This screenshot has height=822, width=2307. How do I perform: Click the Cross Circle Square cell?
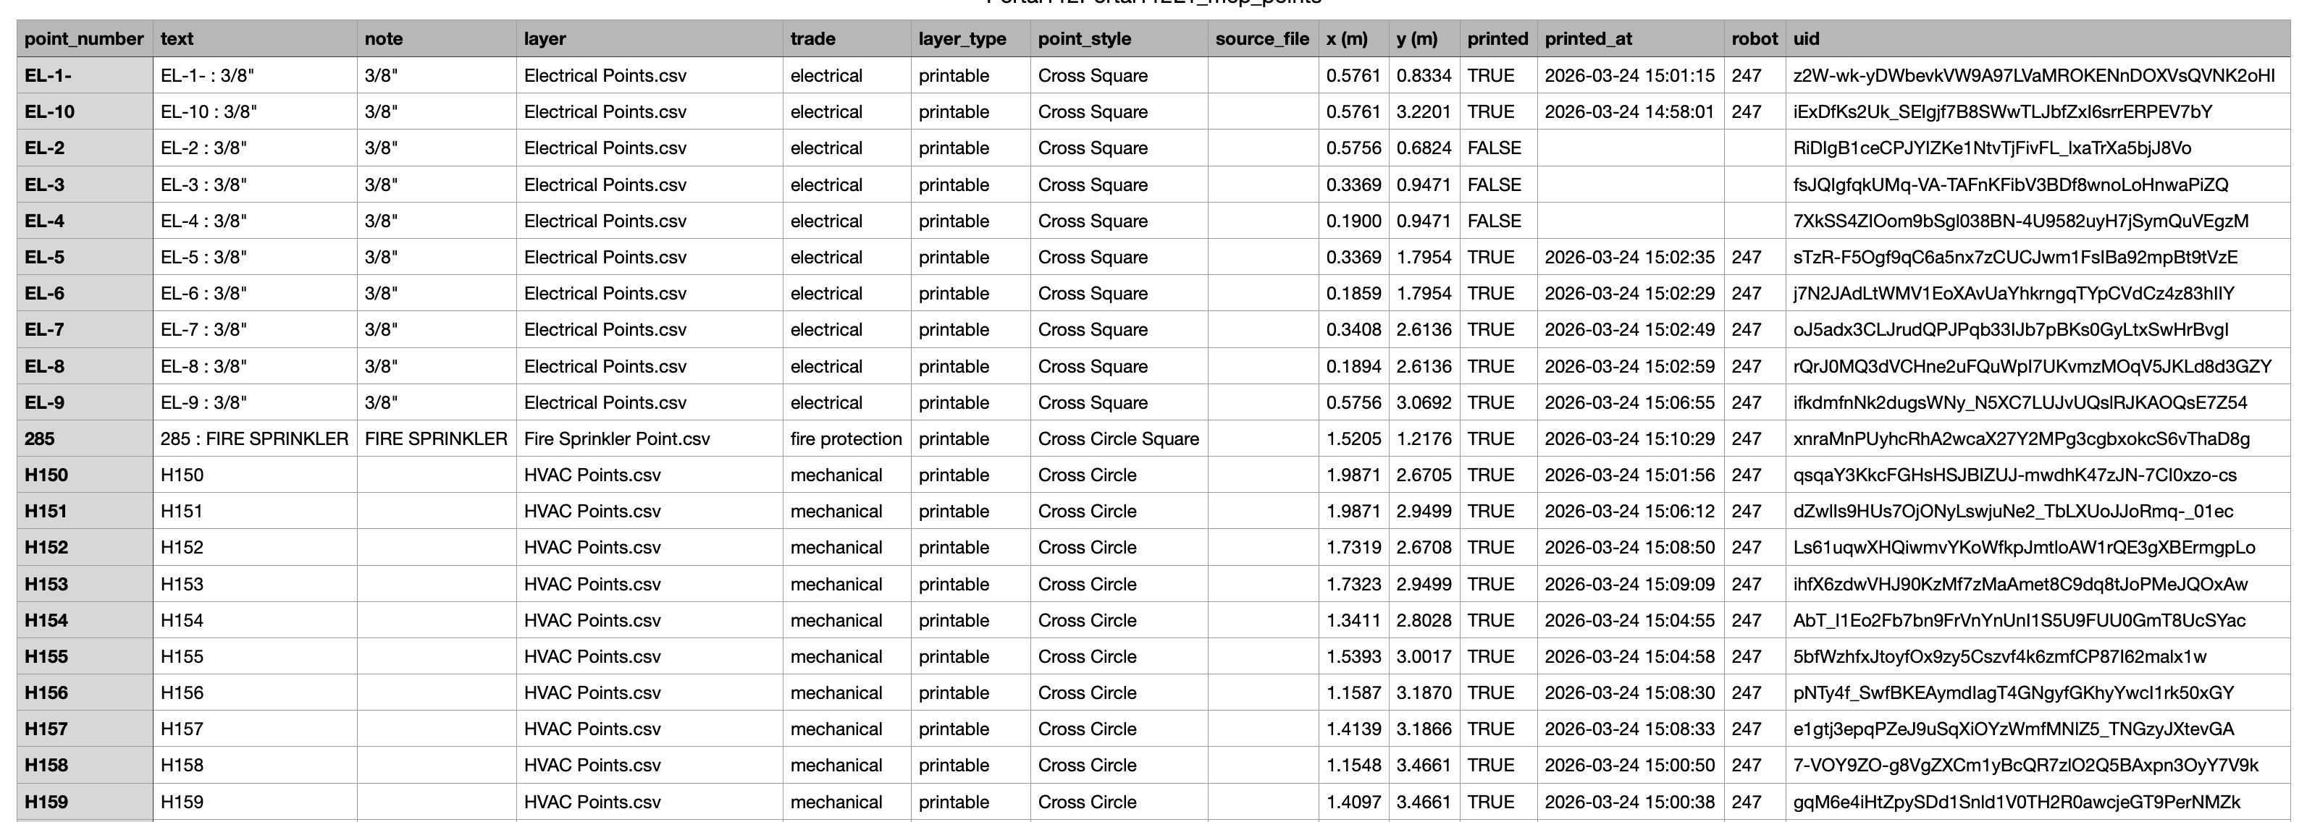[1119, 438]
